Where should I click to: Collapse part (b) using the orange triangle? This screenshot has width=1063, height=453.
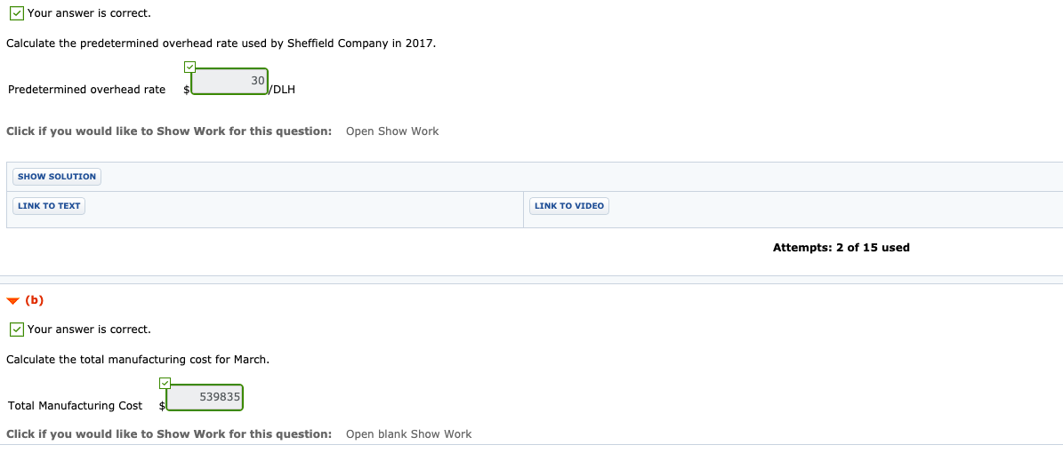(x=12, y=300)
